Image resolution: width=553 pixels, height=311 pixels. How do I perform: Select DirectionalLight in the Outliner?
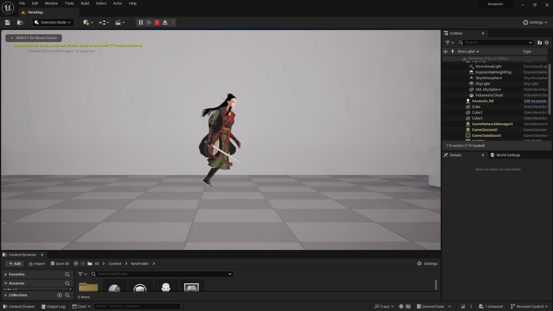[495, 67]
